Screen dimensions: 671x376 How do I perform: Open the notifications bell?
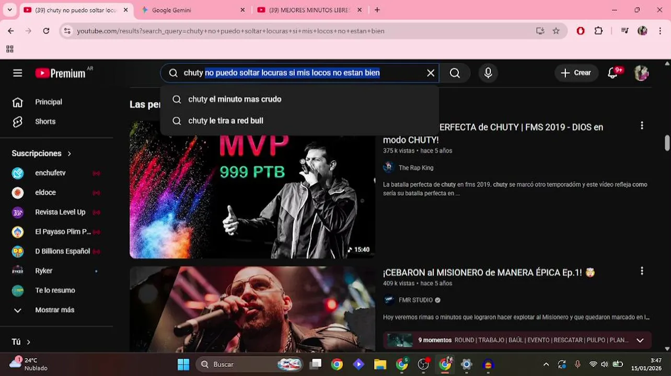(x=614, y=73)
